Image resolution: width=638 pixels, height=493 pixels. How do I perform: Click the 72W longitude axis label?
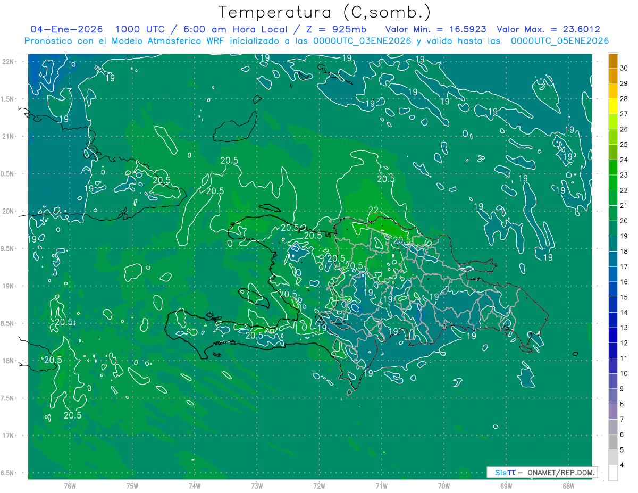[319, 486]
